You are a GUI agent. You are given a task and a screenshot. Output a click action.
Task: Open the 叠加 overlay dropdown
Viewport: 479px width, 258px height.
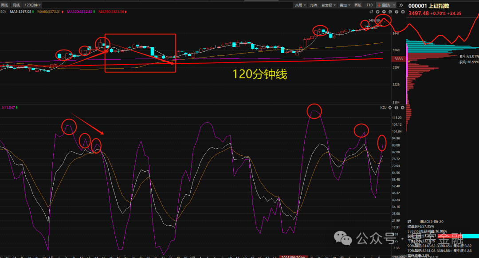click(345, 5)
